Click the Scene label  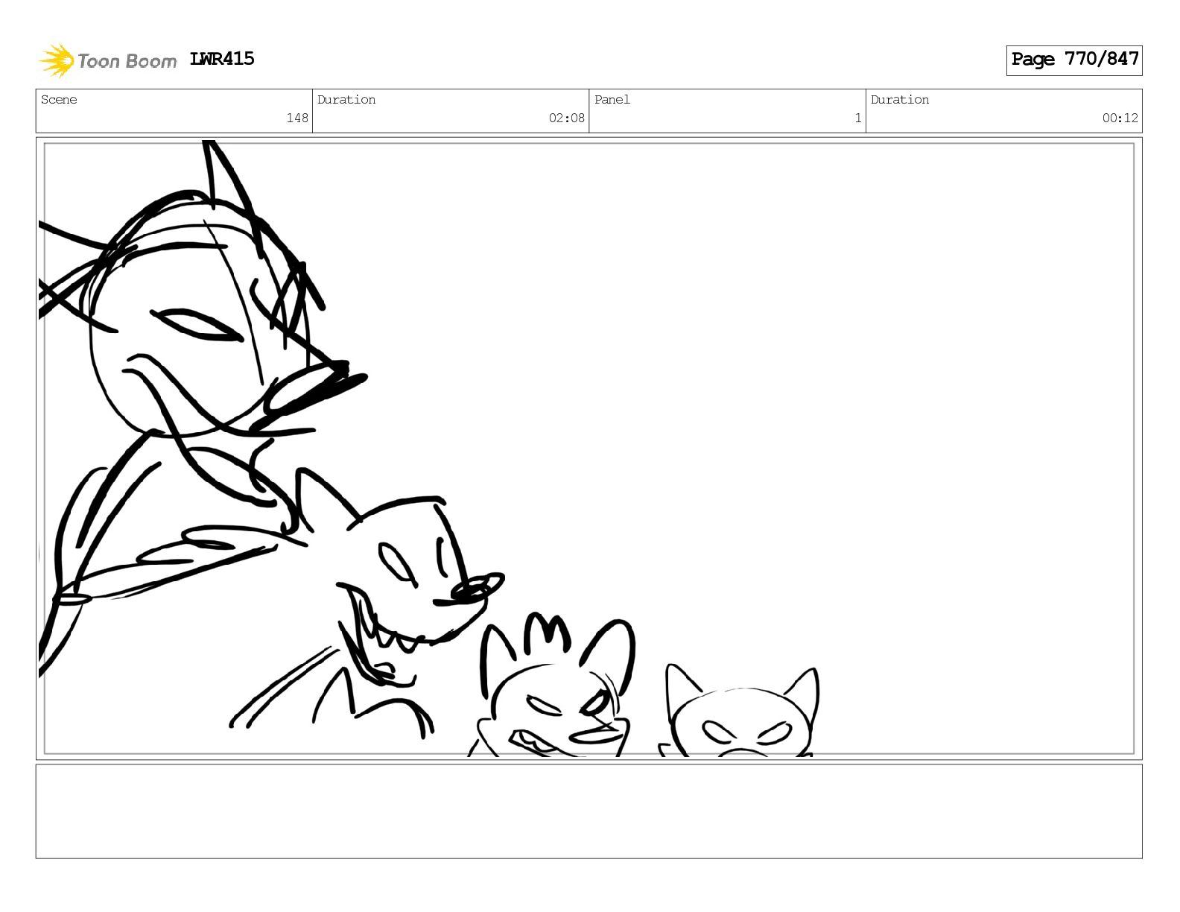pyautogui.click(x=59, y=100)
